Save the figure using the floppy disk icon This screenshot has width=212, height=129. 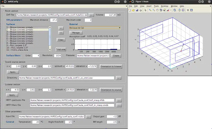coord(137,10)
